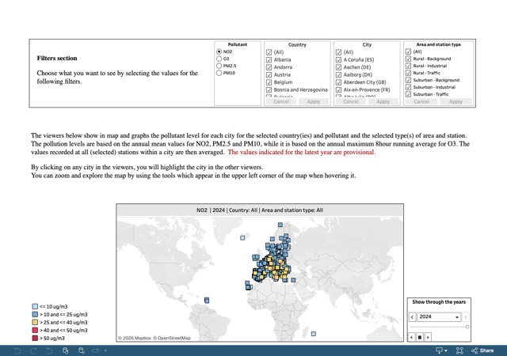Click the Pollutant filter heading

point(238,44)
